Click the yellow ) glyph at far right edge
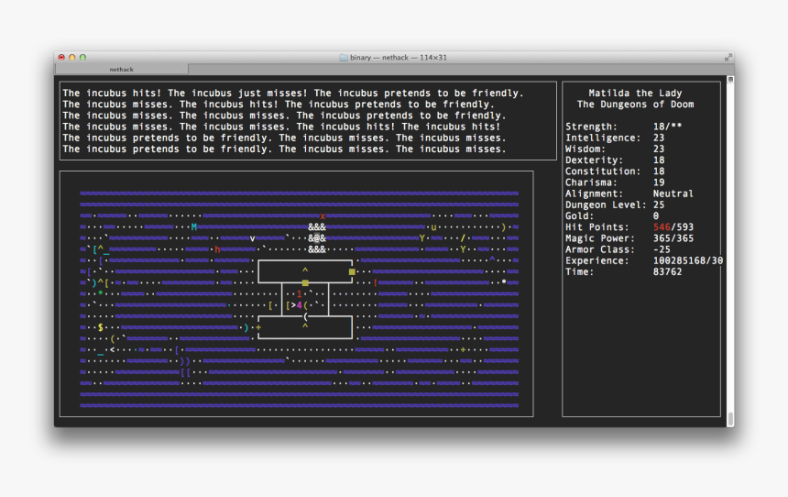788x497 pixels. click(x=504, y=227)
